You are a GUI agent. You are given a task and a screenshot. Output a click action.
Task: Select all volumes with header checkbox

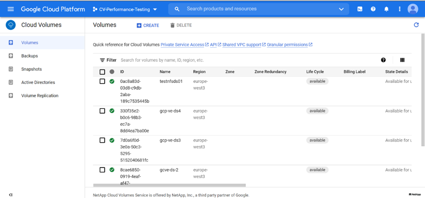pos(102,72)
